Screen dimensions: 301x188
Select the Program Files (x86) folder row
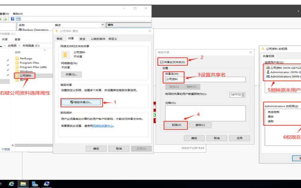pos(33,67)
